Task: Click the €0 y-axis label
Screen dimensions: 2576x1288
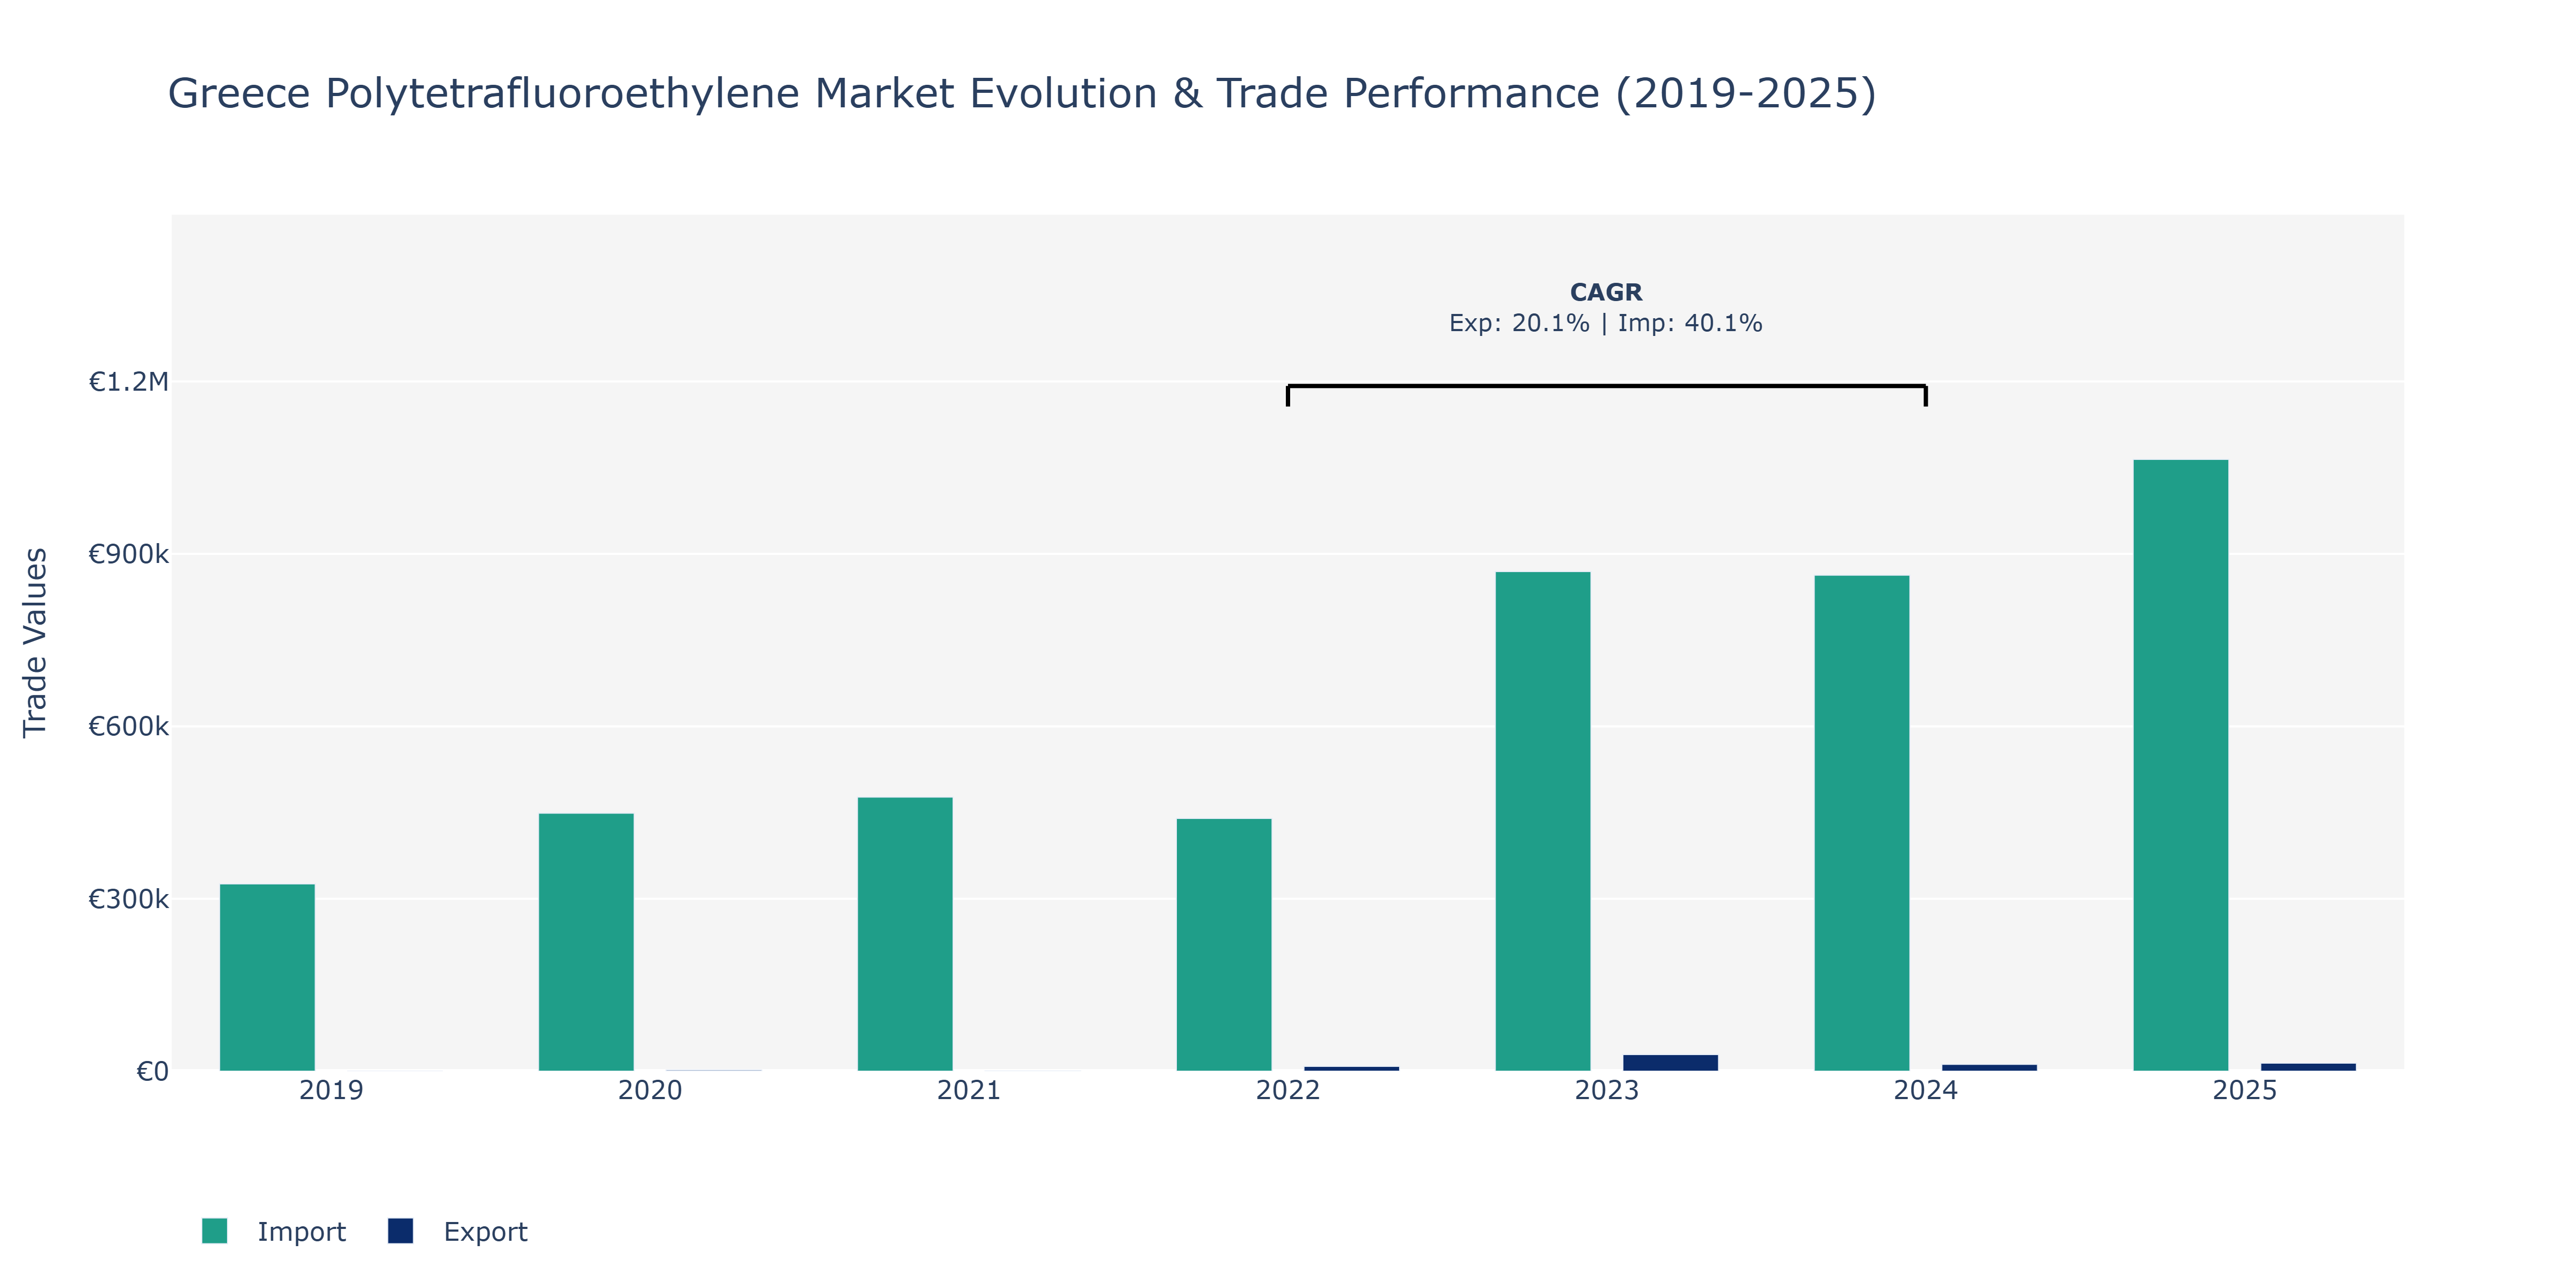Action: pyautogui.click(x=152, y=1072)
